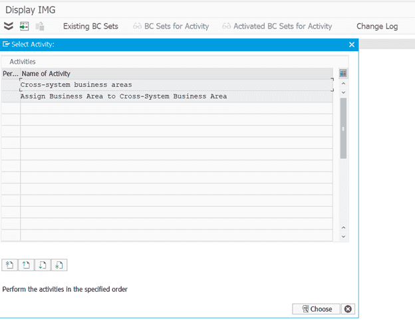
Task: Click the 'Per...' column header
Action: (x=11, y=74)
